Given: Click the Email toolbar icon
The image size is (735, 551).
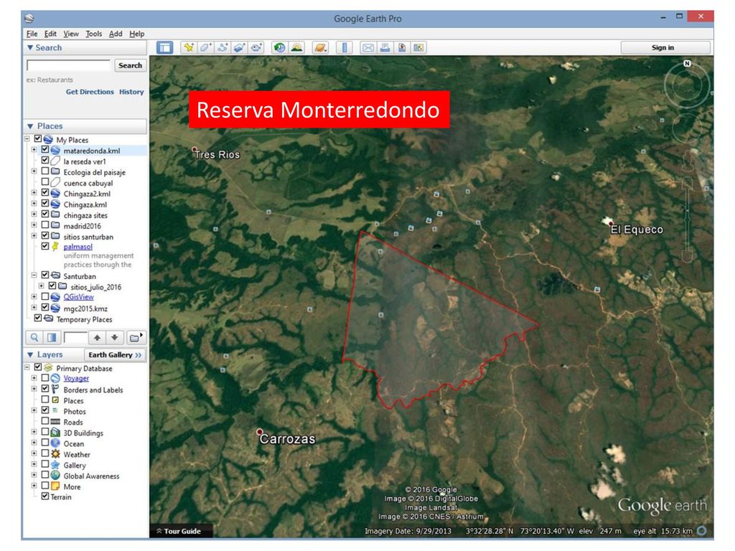Looking at the screenshot, I should 368,47.
